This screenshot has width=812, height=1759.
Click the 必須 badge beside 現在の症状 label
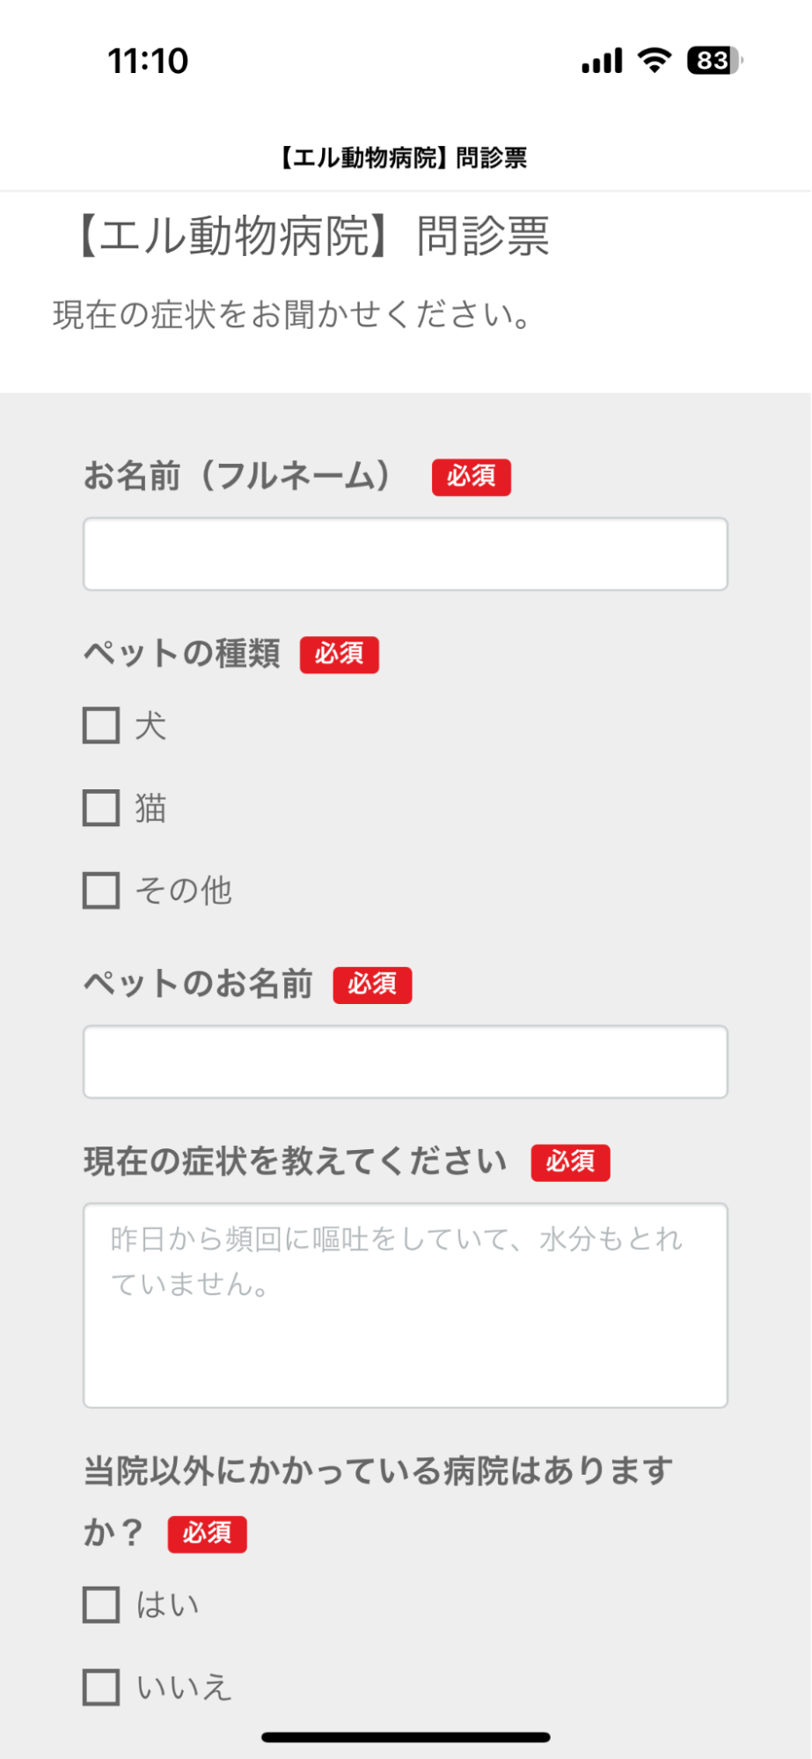[x=570, y=1162]
